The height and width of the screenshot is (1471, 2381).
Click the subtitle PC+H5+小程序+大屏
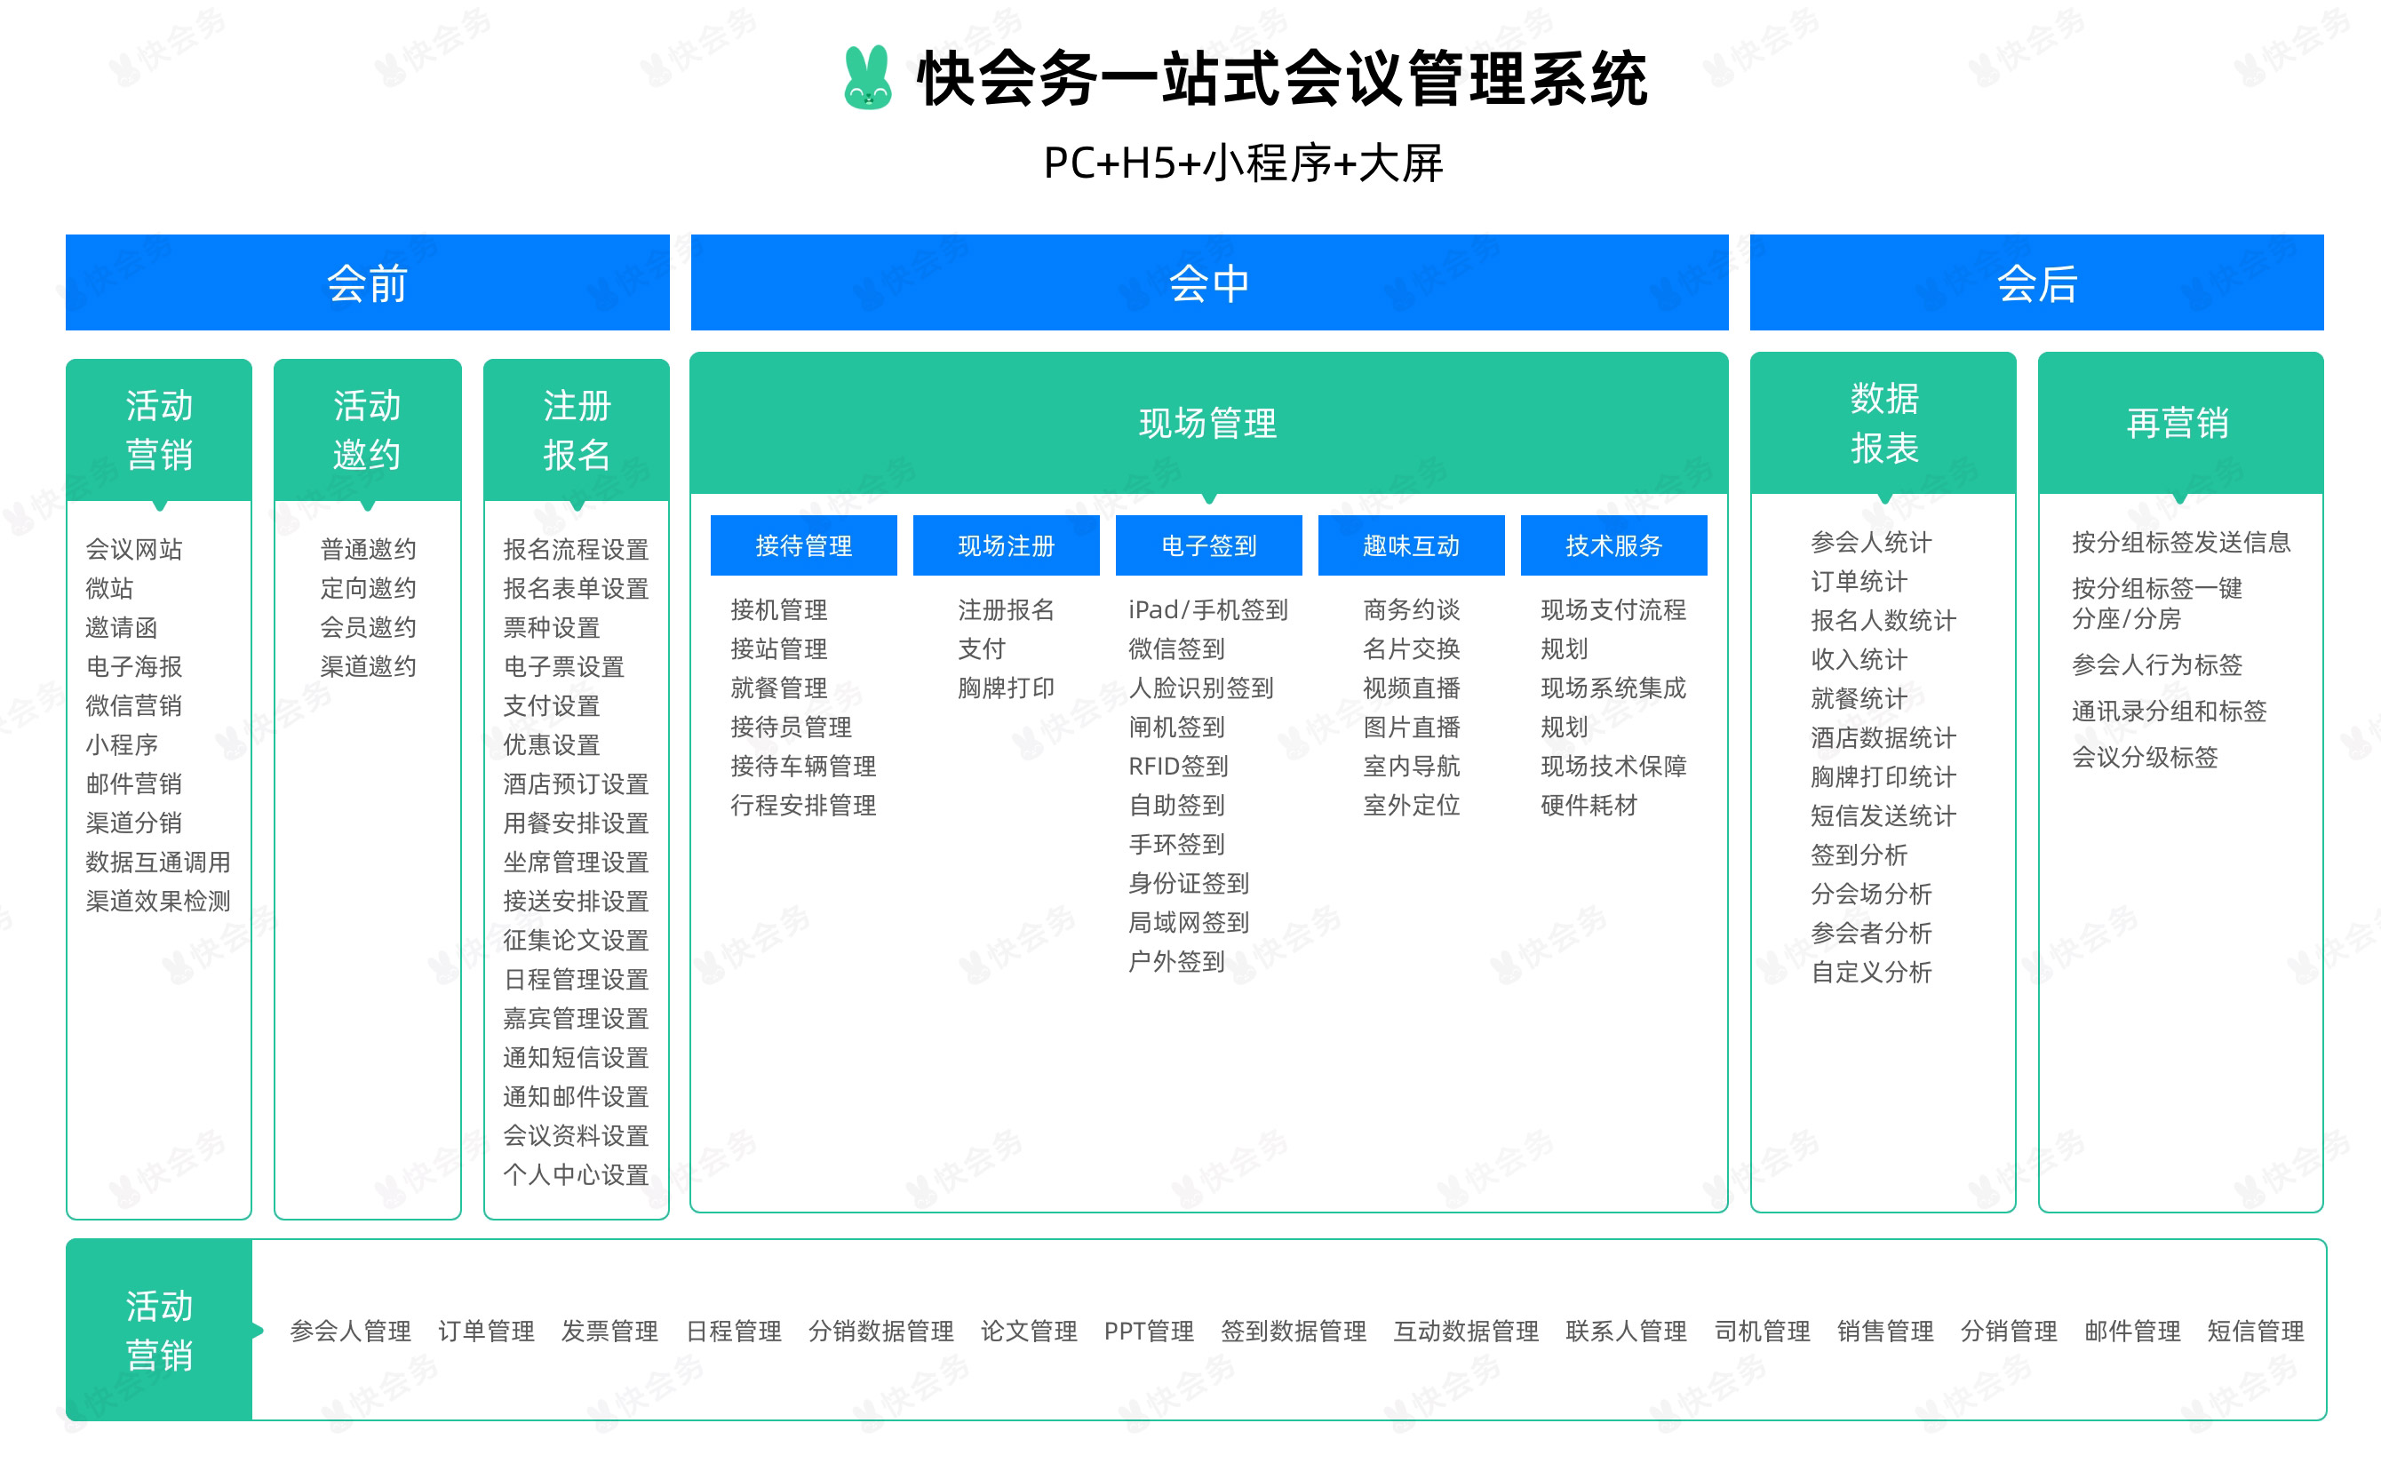pyautogui.click(x=1243, y=163)
